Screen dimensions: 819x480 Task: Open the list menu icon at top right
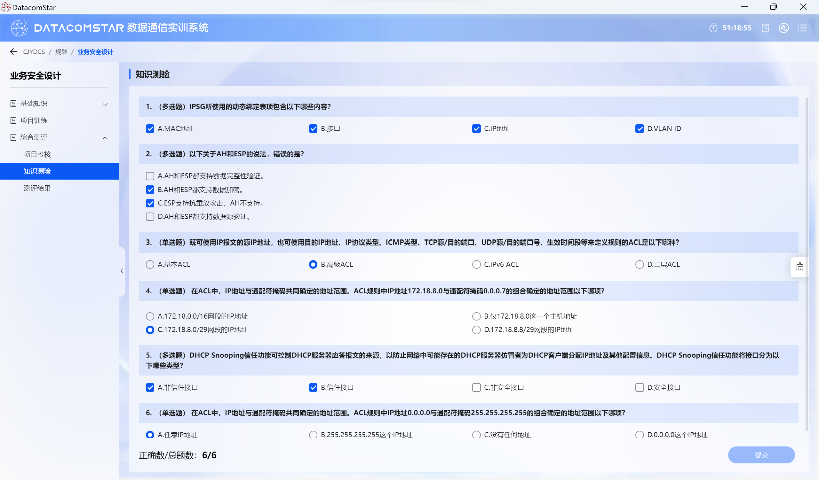point(802,28)
